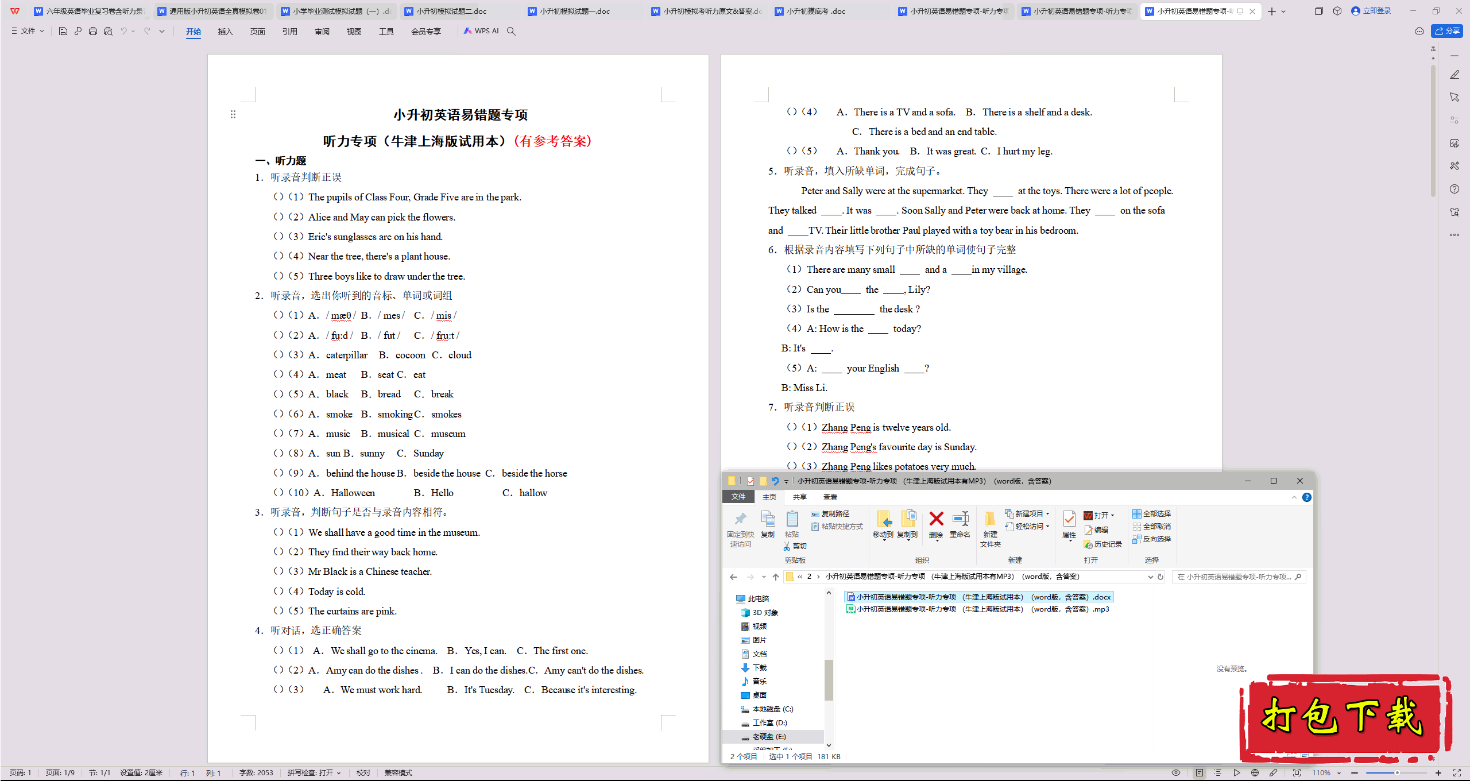Click the WPS print icon
Image resolution: width=1470 pixels, height=781 pixels.
[93, 31]
